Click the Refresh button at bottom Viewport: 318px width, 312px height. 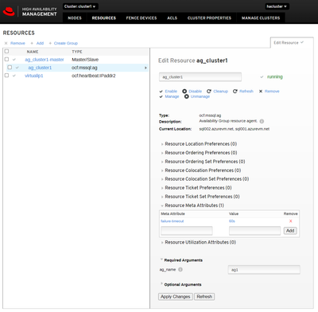[x=204, y=297]
